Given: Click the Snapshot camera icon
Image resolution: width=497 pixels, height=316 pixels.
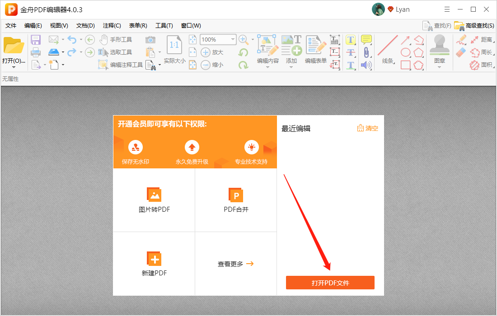Looking at the screenshot, I should pos(150,40).
